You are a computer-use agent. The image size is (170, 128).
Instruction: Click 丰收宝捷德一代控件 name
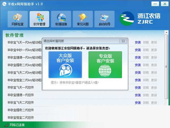[x=21, y=95]
